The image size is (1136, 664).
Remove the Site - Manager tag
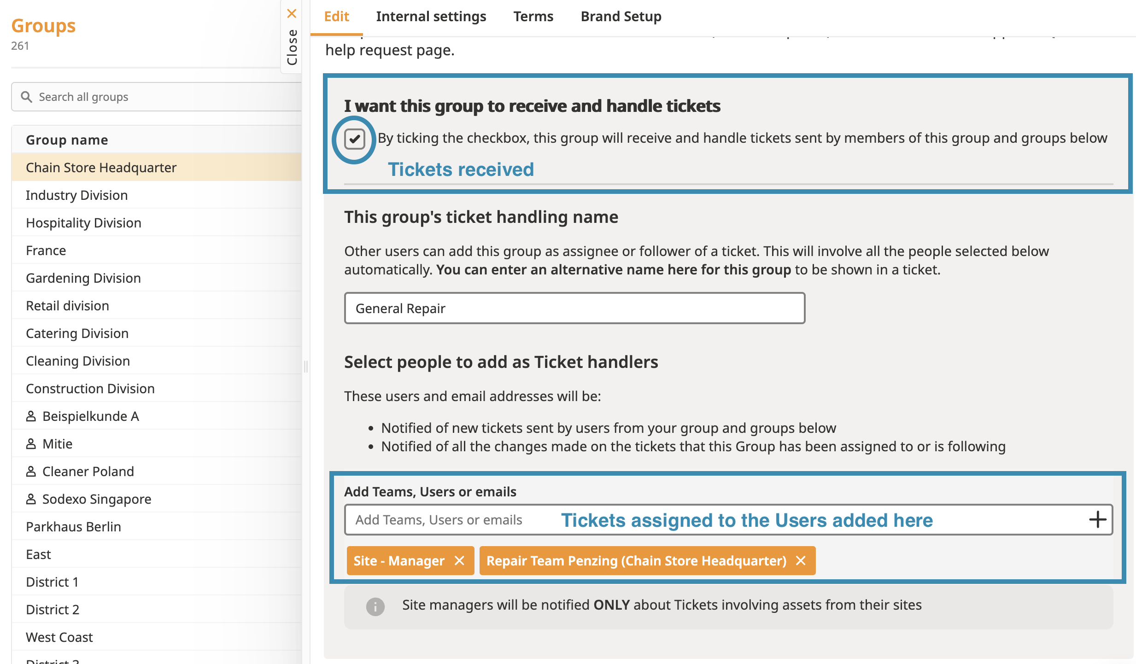pos(459,560)
